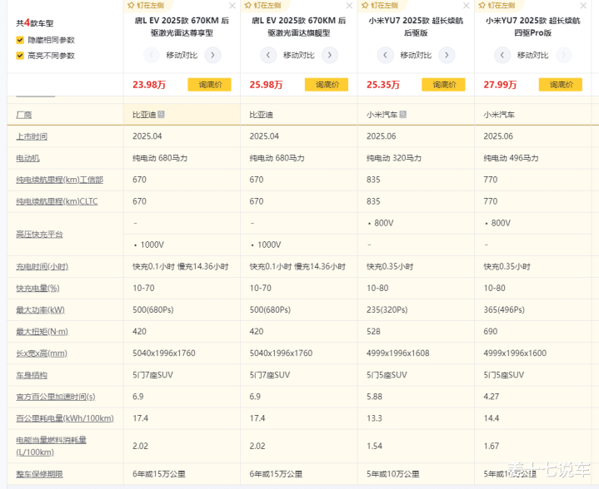The height and width of the screenshot is (489, 599).
Task: Open 纯电续航里程(km)工信部 parameter label
Action: click(x=60, y=180)
